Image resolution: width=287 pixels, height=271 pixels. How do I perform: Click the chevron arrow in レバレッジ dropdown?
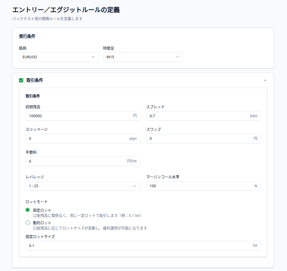(134, 186)
